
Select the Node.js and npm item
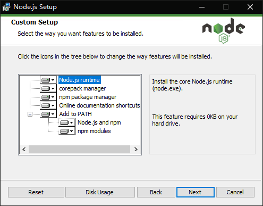pyautogui.click(x=99, y=122)
